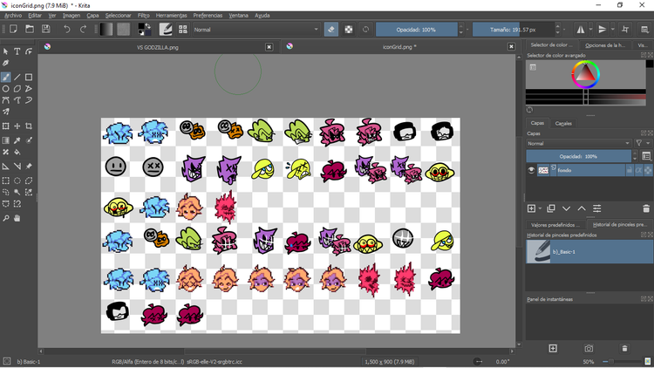The height and width of the screenshot is (368, 654).
Task: Redo the last undone action
Action: click(x=83, y=29)
